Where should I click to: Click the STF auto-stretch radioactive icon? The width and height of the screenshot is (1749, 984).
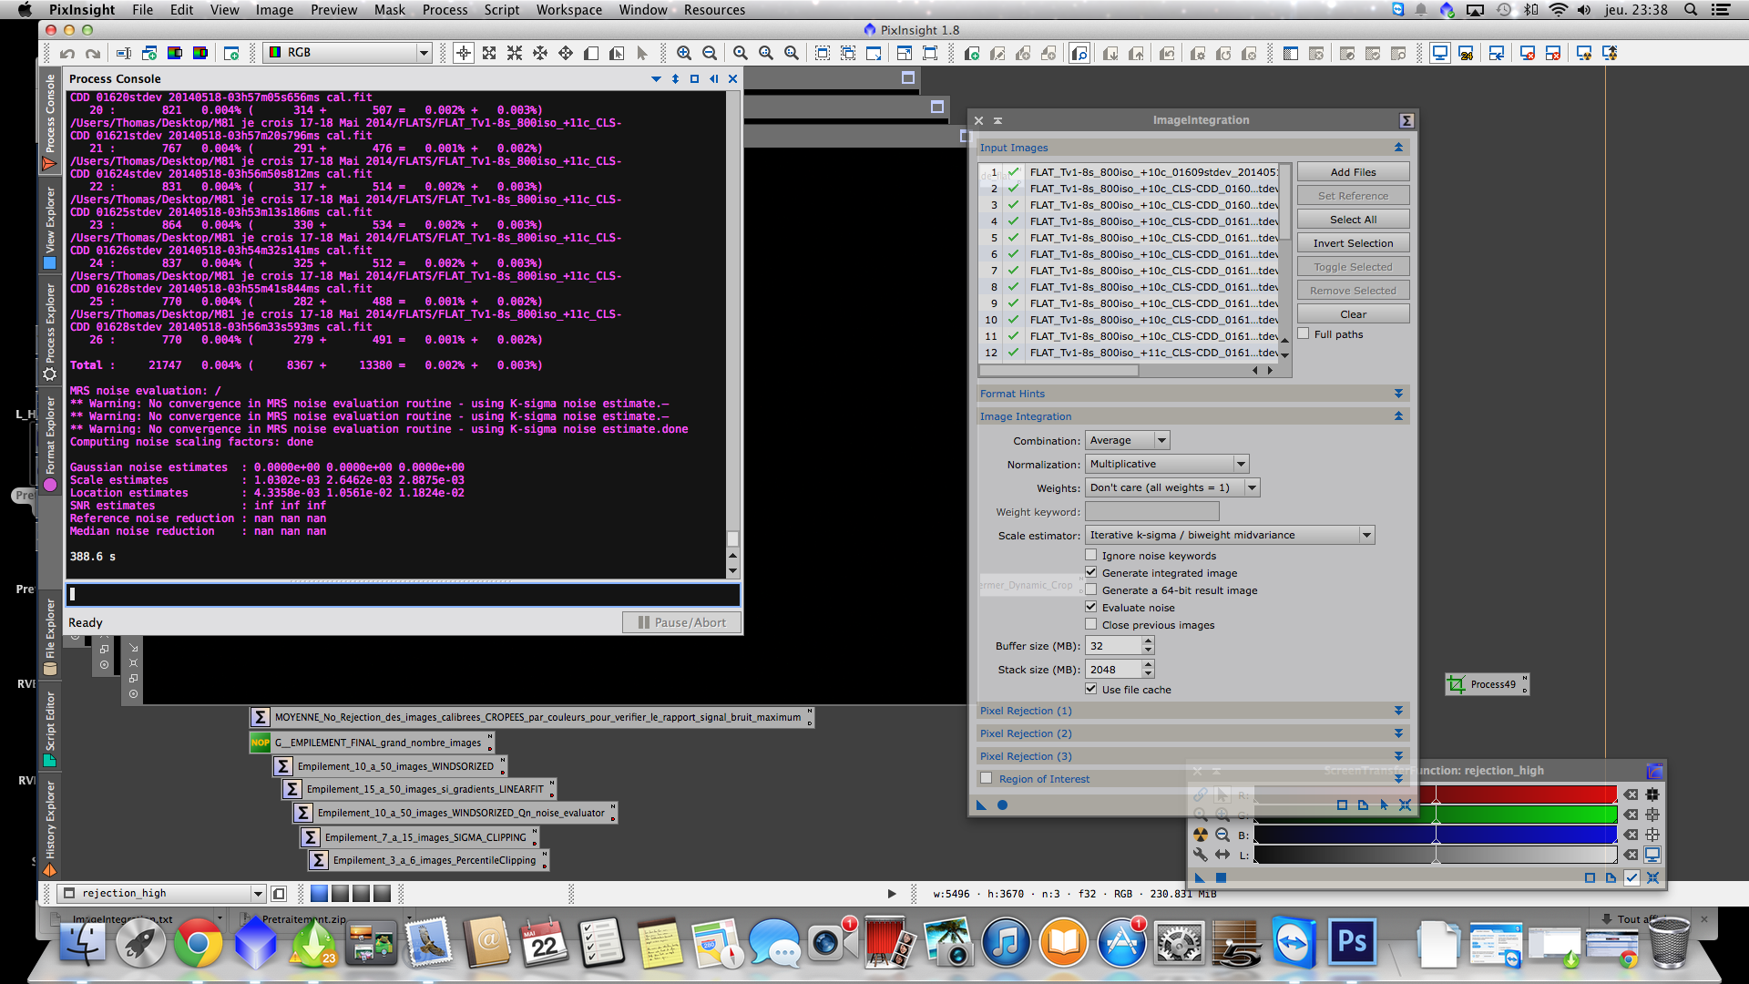click(x=1201, y=835)
